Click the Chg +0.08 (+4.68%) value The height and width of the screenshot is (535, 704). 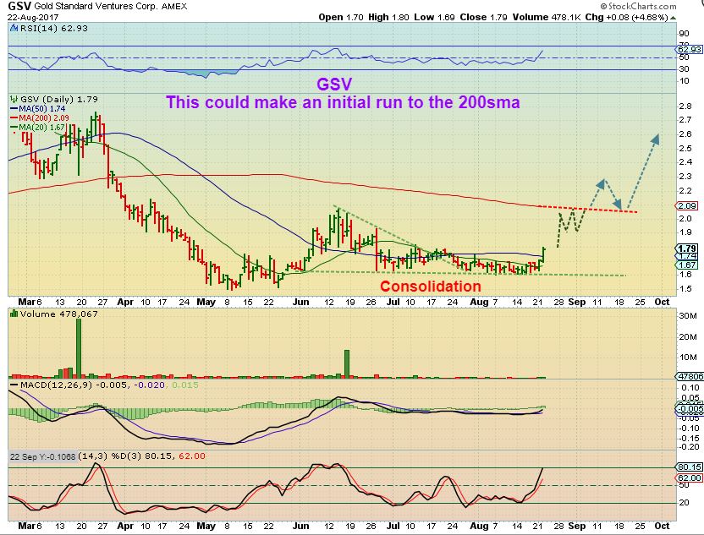pyautogui.click(x=627, y=18)
